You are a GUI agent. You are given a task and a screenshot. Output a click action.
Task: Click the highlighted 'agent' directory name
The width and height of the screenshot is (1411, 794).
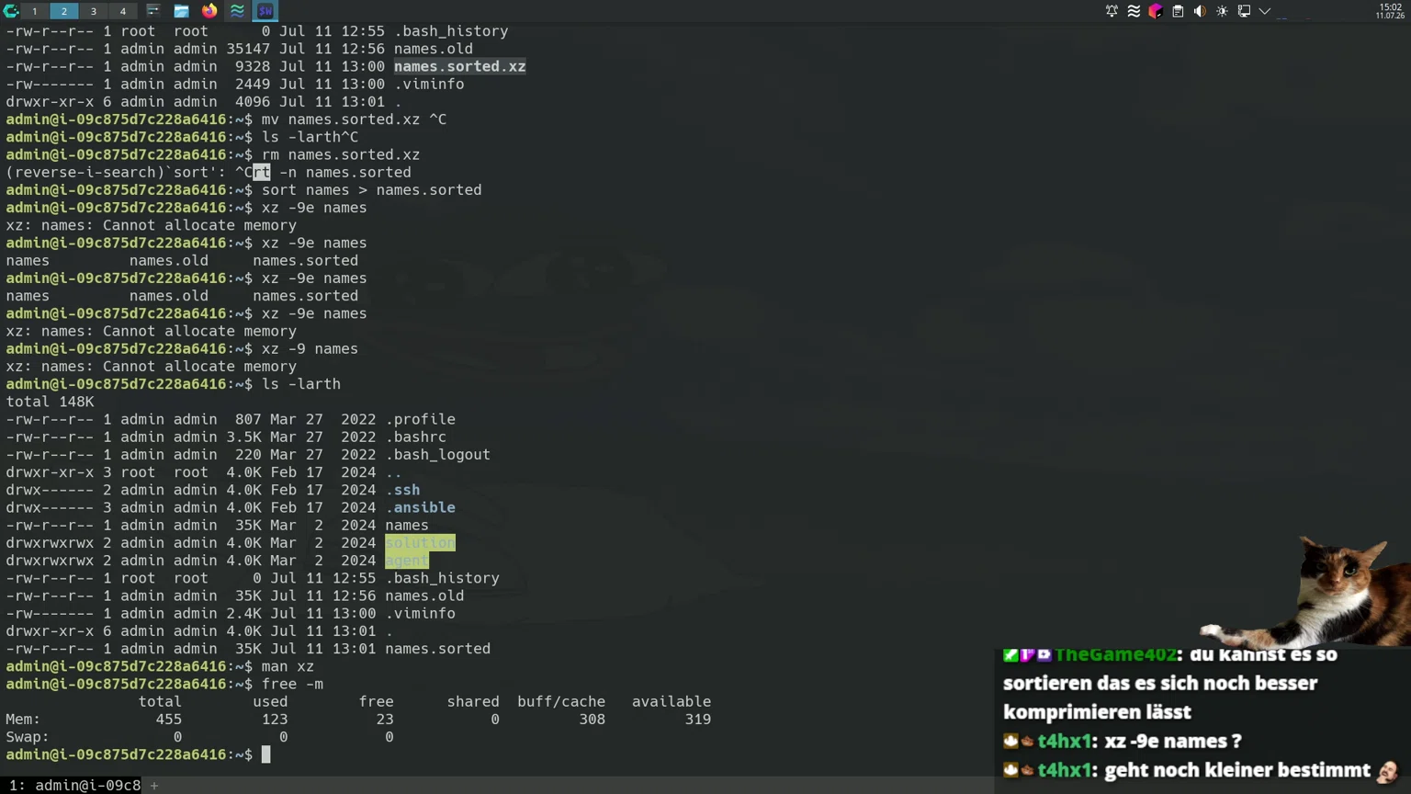coord(407,561)
